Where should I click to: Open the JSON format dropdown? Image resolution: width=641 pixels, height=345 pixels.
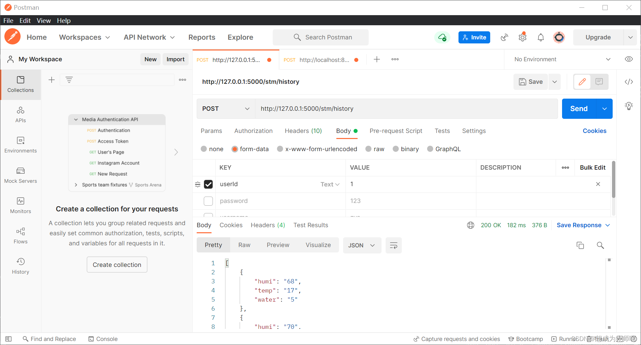tap(362, 245)
